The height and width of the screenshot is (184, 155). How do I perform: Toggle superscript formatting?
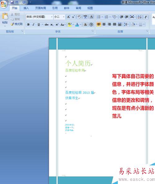(x=57, y=25)
